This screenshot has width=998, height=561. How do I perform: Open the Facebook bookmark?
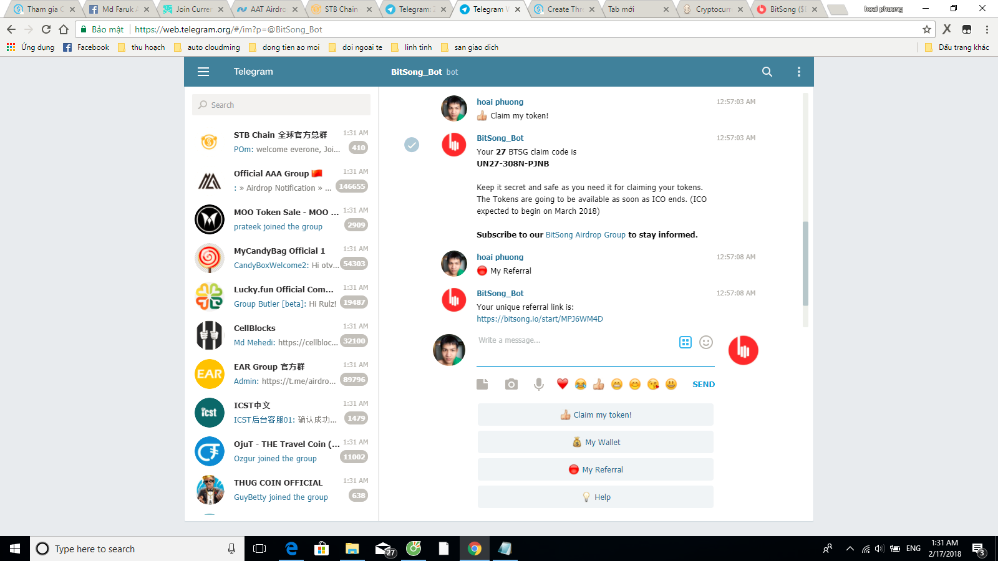click(86, 47)
